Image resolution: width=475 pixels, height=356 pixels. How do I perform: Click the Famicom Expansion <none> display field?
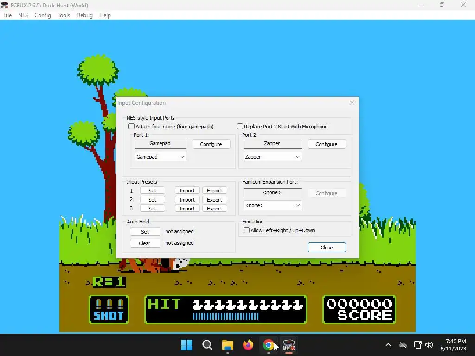click(273, 193)
